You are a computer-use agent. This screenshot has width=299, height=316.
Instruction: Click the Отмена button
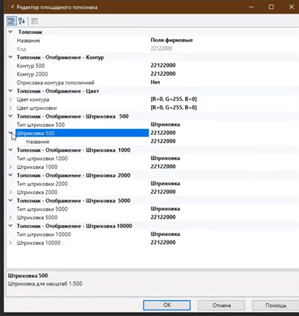(221, 305)
